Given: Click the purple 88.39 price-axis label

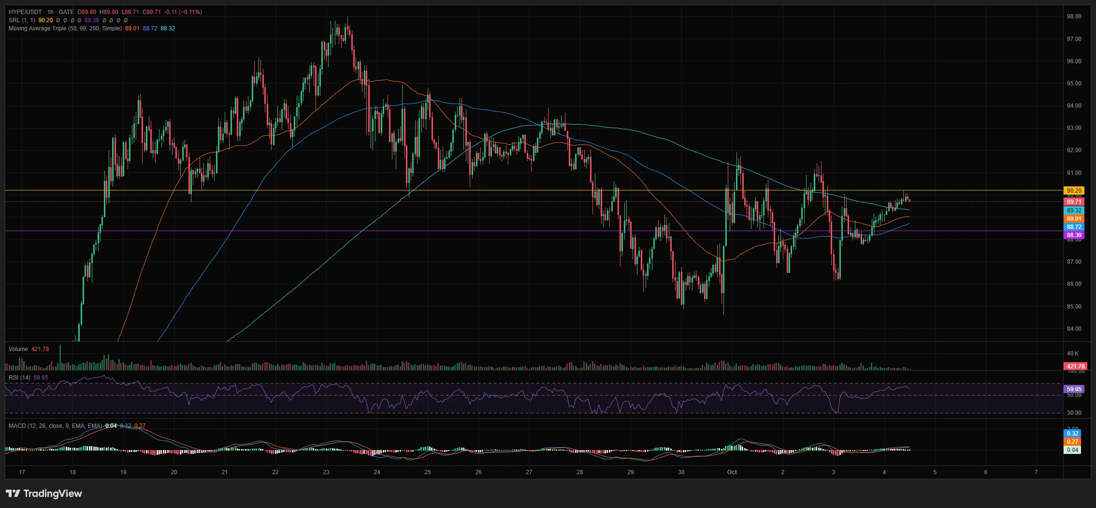Looking at the screenshot, I should pos(1074,235).
